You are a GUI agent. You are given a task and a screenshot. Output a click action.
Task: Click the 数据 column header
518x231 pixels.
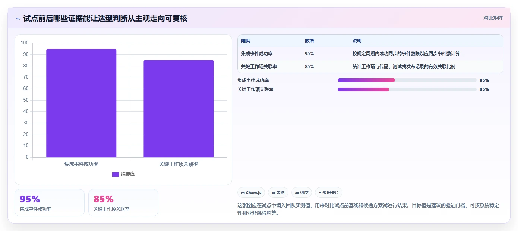click(x=309, y=41)
